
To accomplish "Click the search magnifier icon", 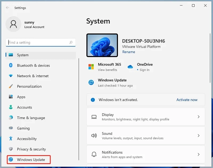I will tap(71, 42).
